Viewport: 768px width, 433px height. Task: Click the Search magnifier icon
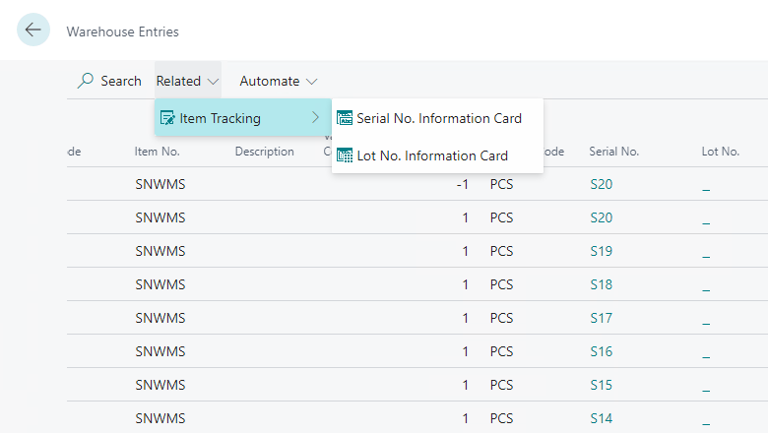[x=86, y=81]
